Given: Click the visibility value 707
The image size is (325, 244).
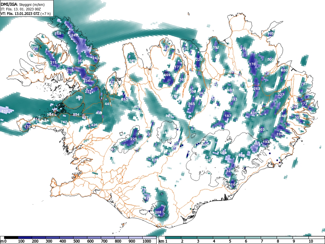Looking at the screenshot, I should [304, 84].
